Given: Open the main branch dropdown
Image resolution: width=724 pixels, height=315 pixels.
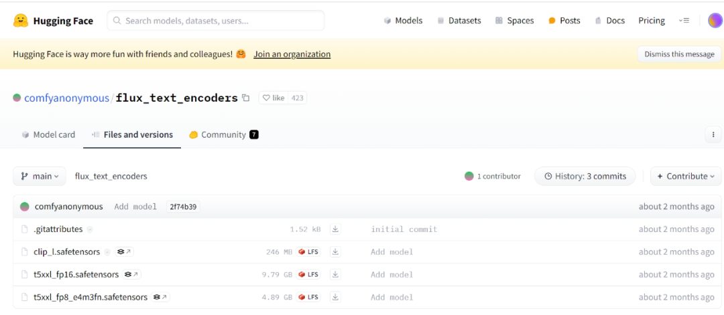Looking at the screenshot, I should (40, 177).
